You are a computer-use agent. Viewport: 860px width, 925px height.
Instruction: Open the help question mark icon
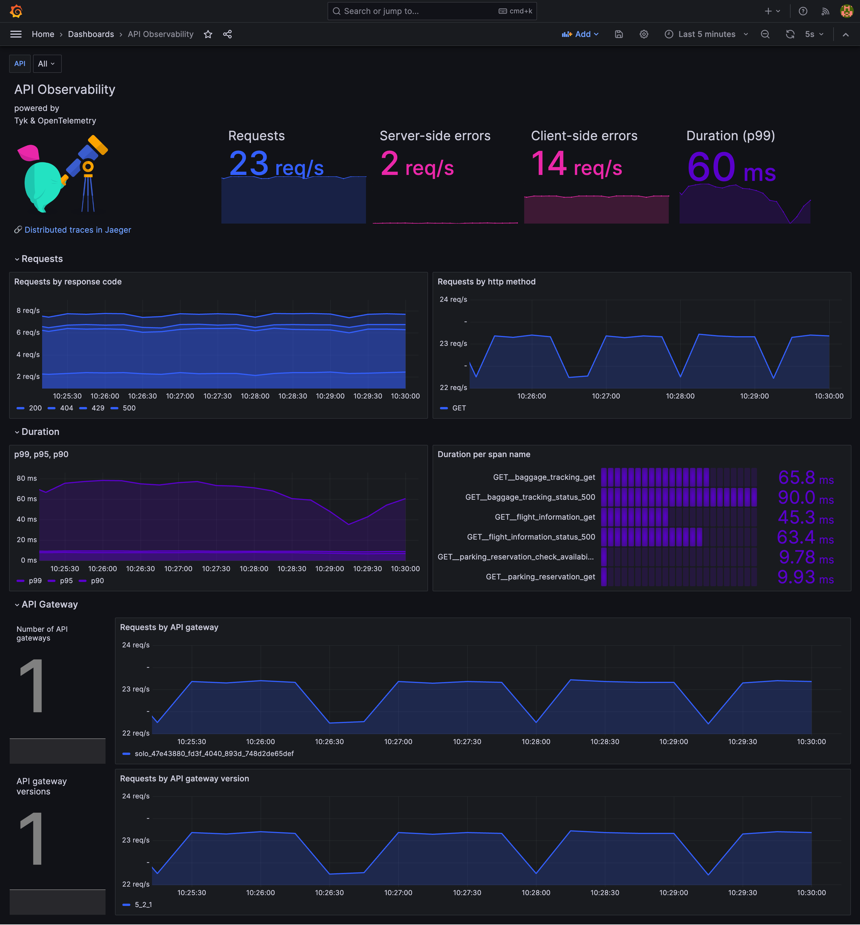[x=803, y=11]
